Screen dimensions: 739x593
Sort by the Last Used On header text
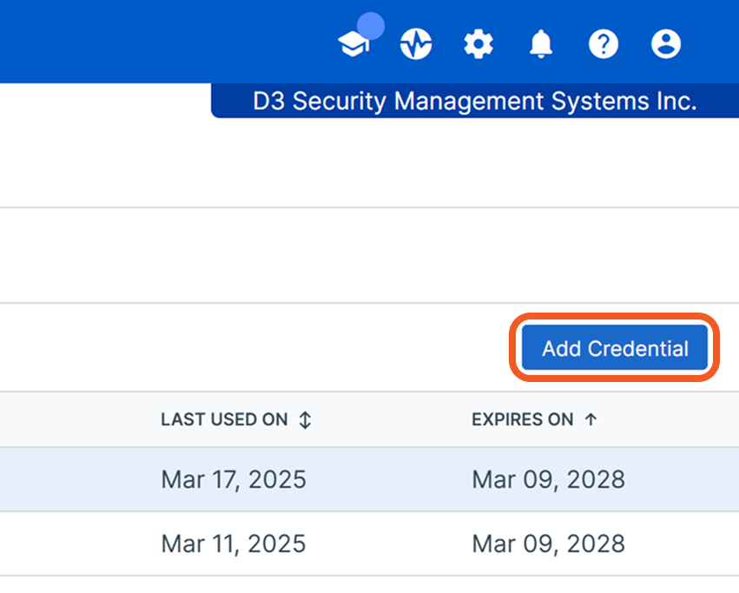tap(224, 420)
